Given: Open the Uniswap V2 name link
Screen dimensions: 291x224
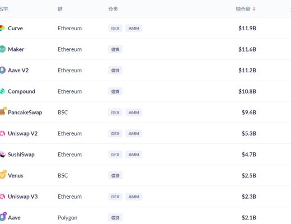Looking at the screenshot, I should coord(23,133).
